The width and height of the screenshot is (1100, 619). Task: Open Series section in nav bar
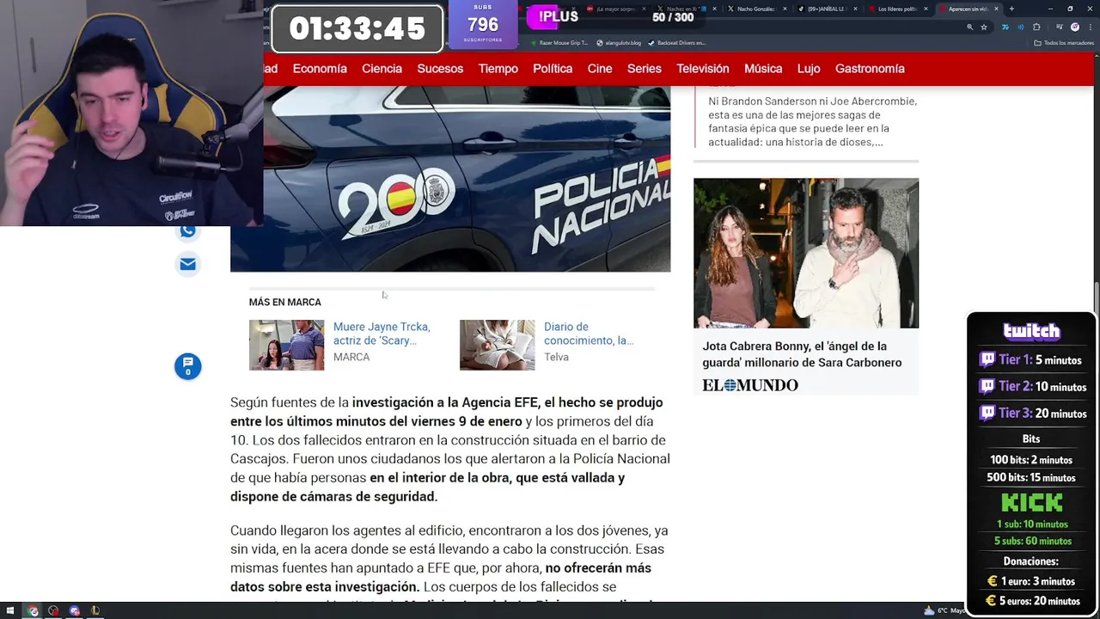pos(645,69)
